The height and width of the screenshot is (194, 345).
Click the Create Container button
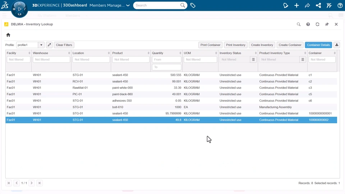click(290, 45)
